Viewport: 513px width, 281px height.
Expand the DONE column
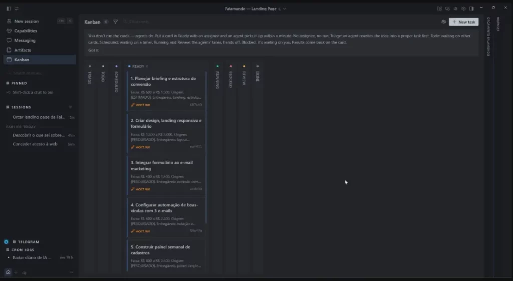(258, 74)
